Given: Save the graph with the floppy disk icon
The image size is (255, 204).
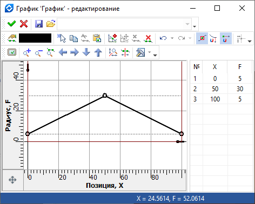Looking at the screenshot, I should [39, 24].
